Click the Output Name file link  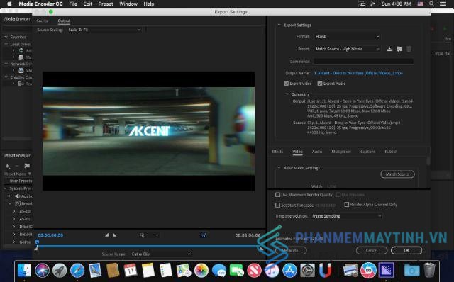click(x=358, y=73)
